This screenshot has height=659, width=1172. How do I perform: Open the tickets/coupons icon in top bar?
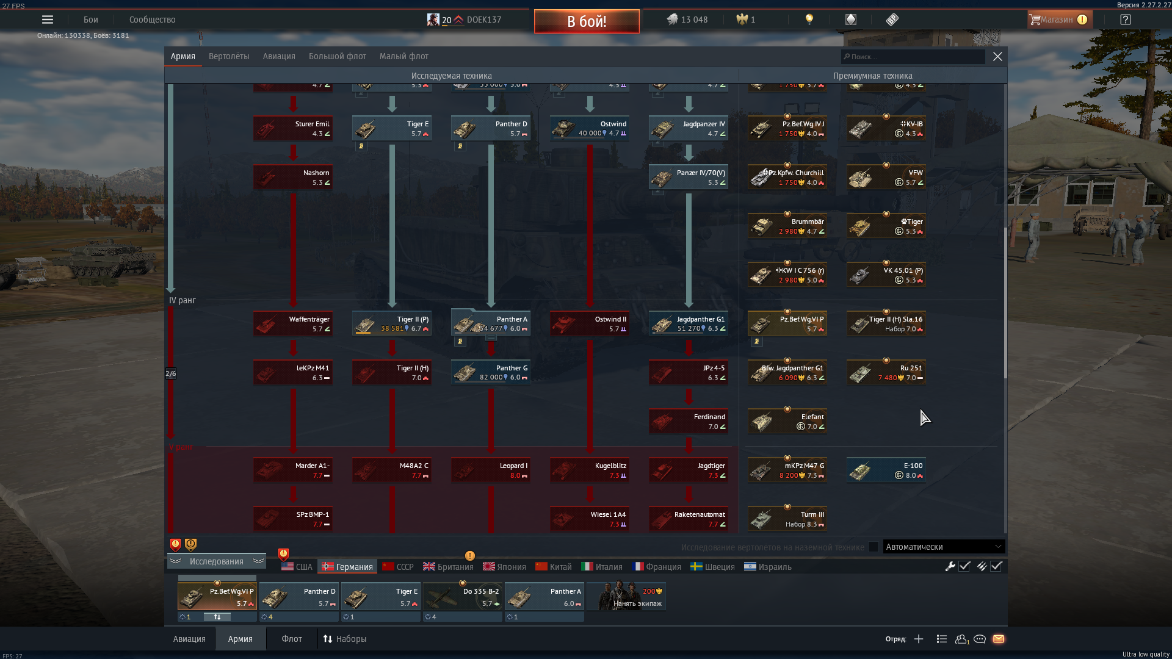tap(892, 20)
